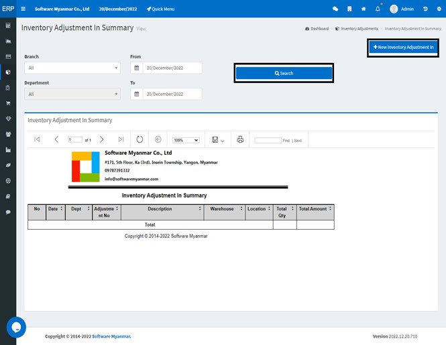This screenshot has width=446, height=345.
Task: Click the company logo in report
Action: 86,167
